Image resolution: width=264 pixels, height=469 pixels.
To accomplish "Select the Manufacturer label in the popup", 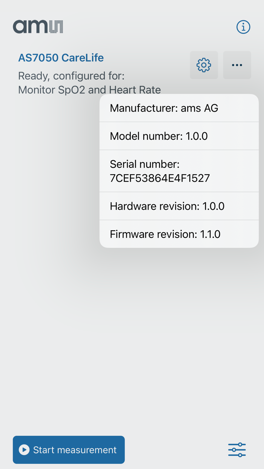I will 144,108.
